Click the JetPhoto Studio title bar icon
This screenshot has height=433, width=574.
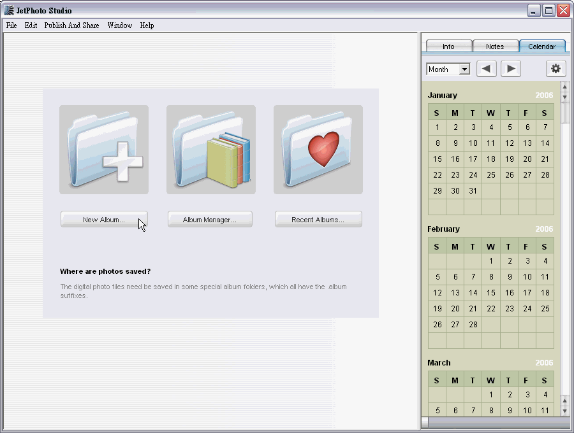9,10
